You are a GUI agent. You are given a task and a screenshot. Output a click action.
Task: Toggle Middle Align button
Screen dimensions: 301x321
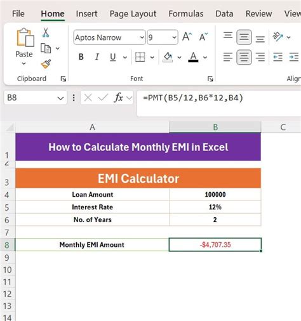click(x=244, y=37)
